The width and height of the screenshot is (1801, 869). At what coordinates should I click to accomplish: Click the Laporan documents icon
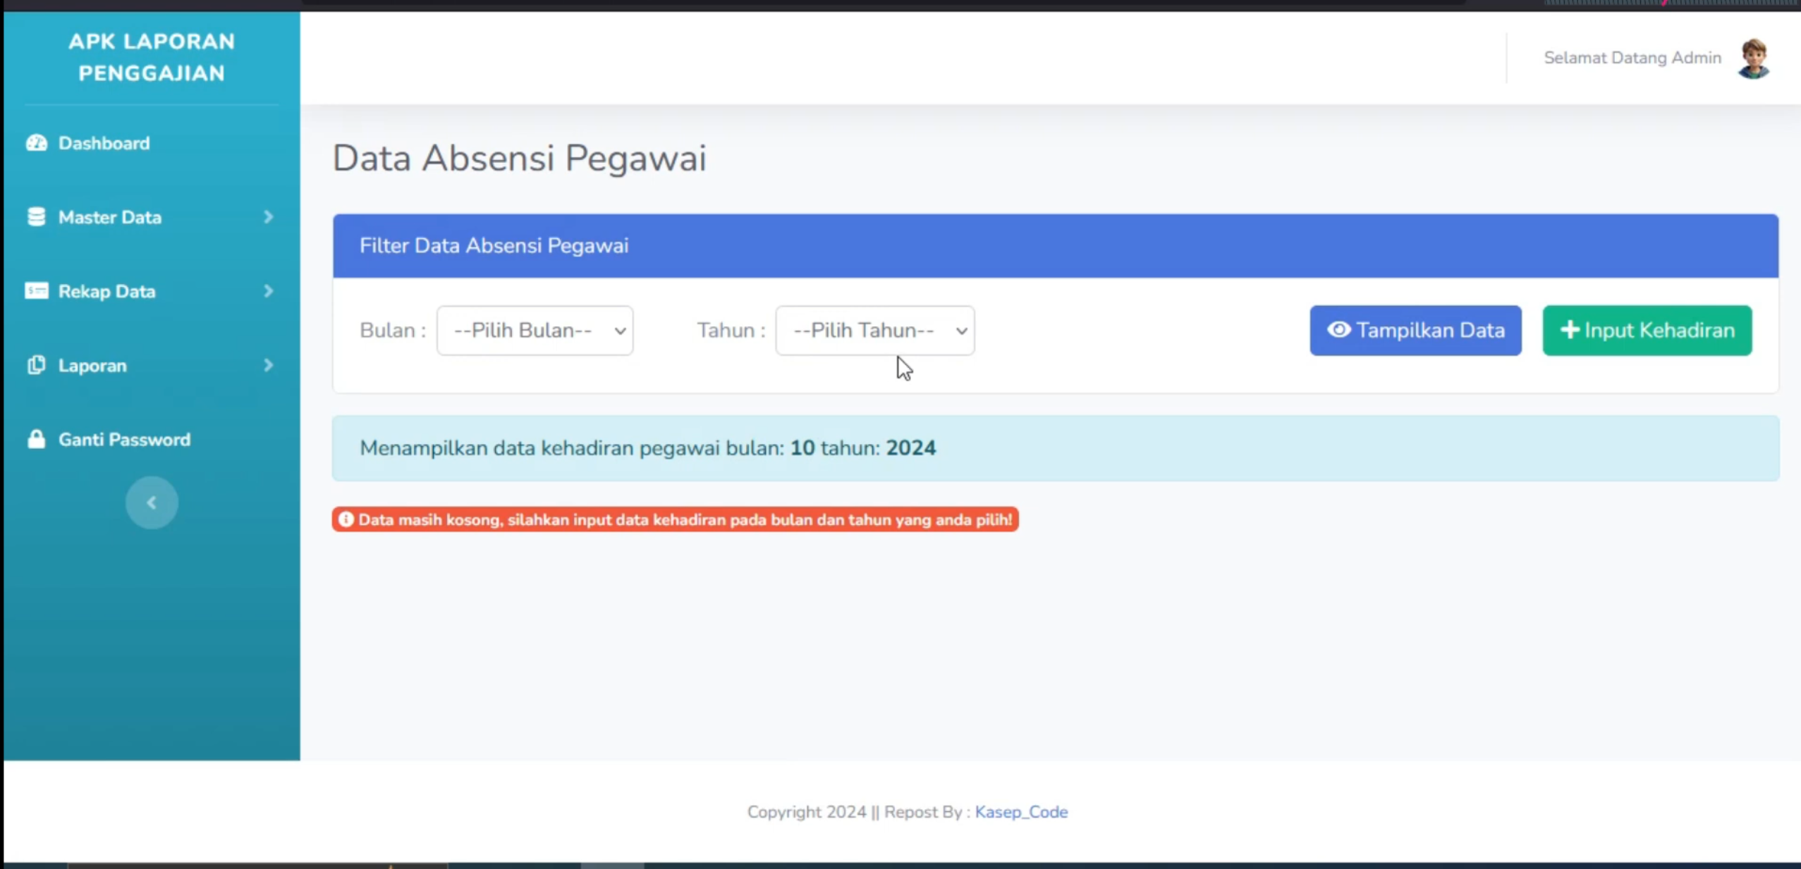[x=37, y=365]
